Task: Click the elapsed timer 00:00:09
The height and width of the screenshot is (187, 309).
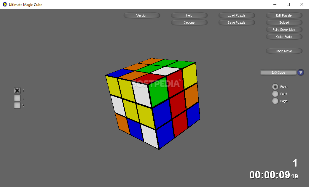Action: pyautogui.click(x=270, y=175)
